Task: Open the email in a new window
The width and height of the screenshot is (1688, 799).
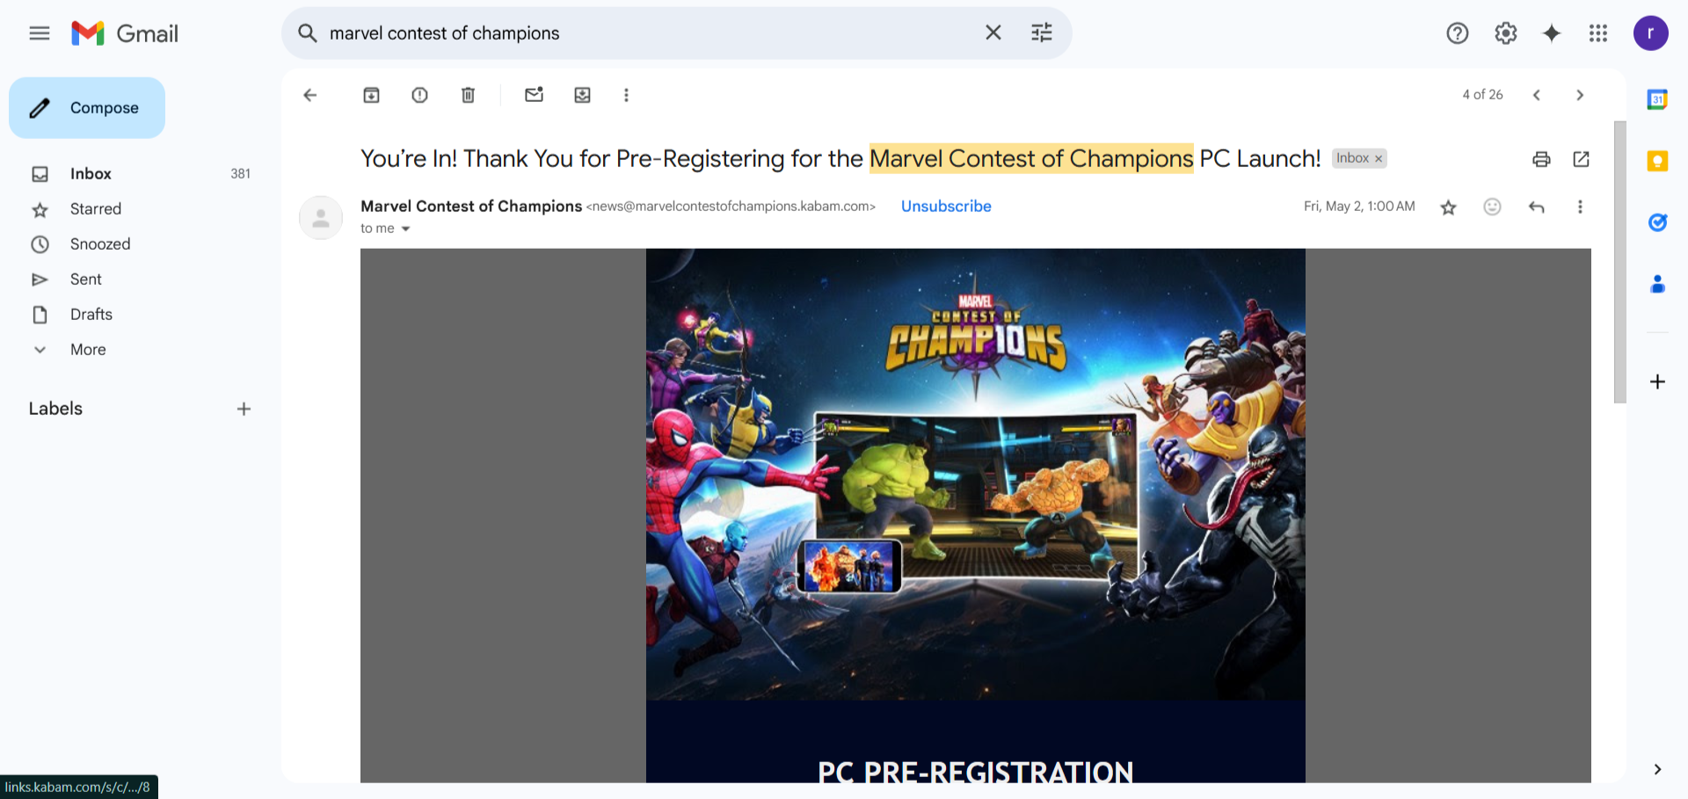Action: point(1581,159)
